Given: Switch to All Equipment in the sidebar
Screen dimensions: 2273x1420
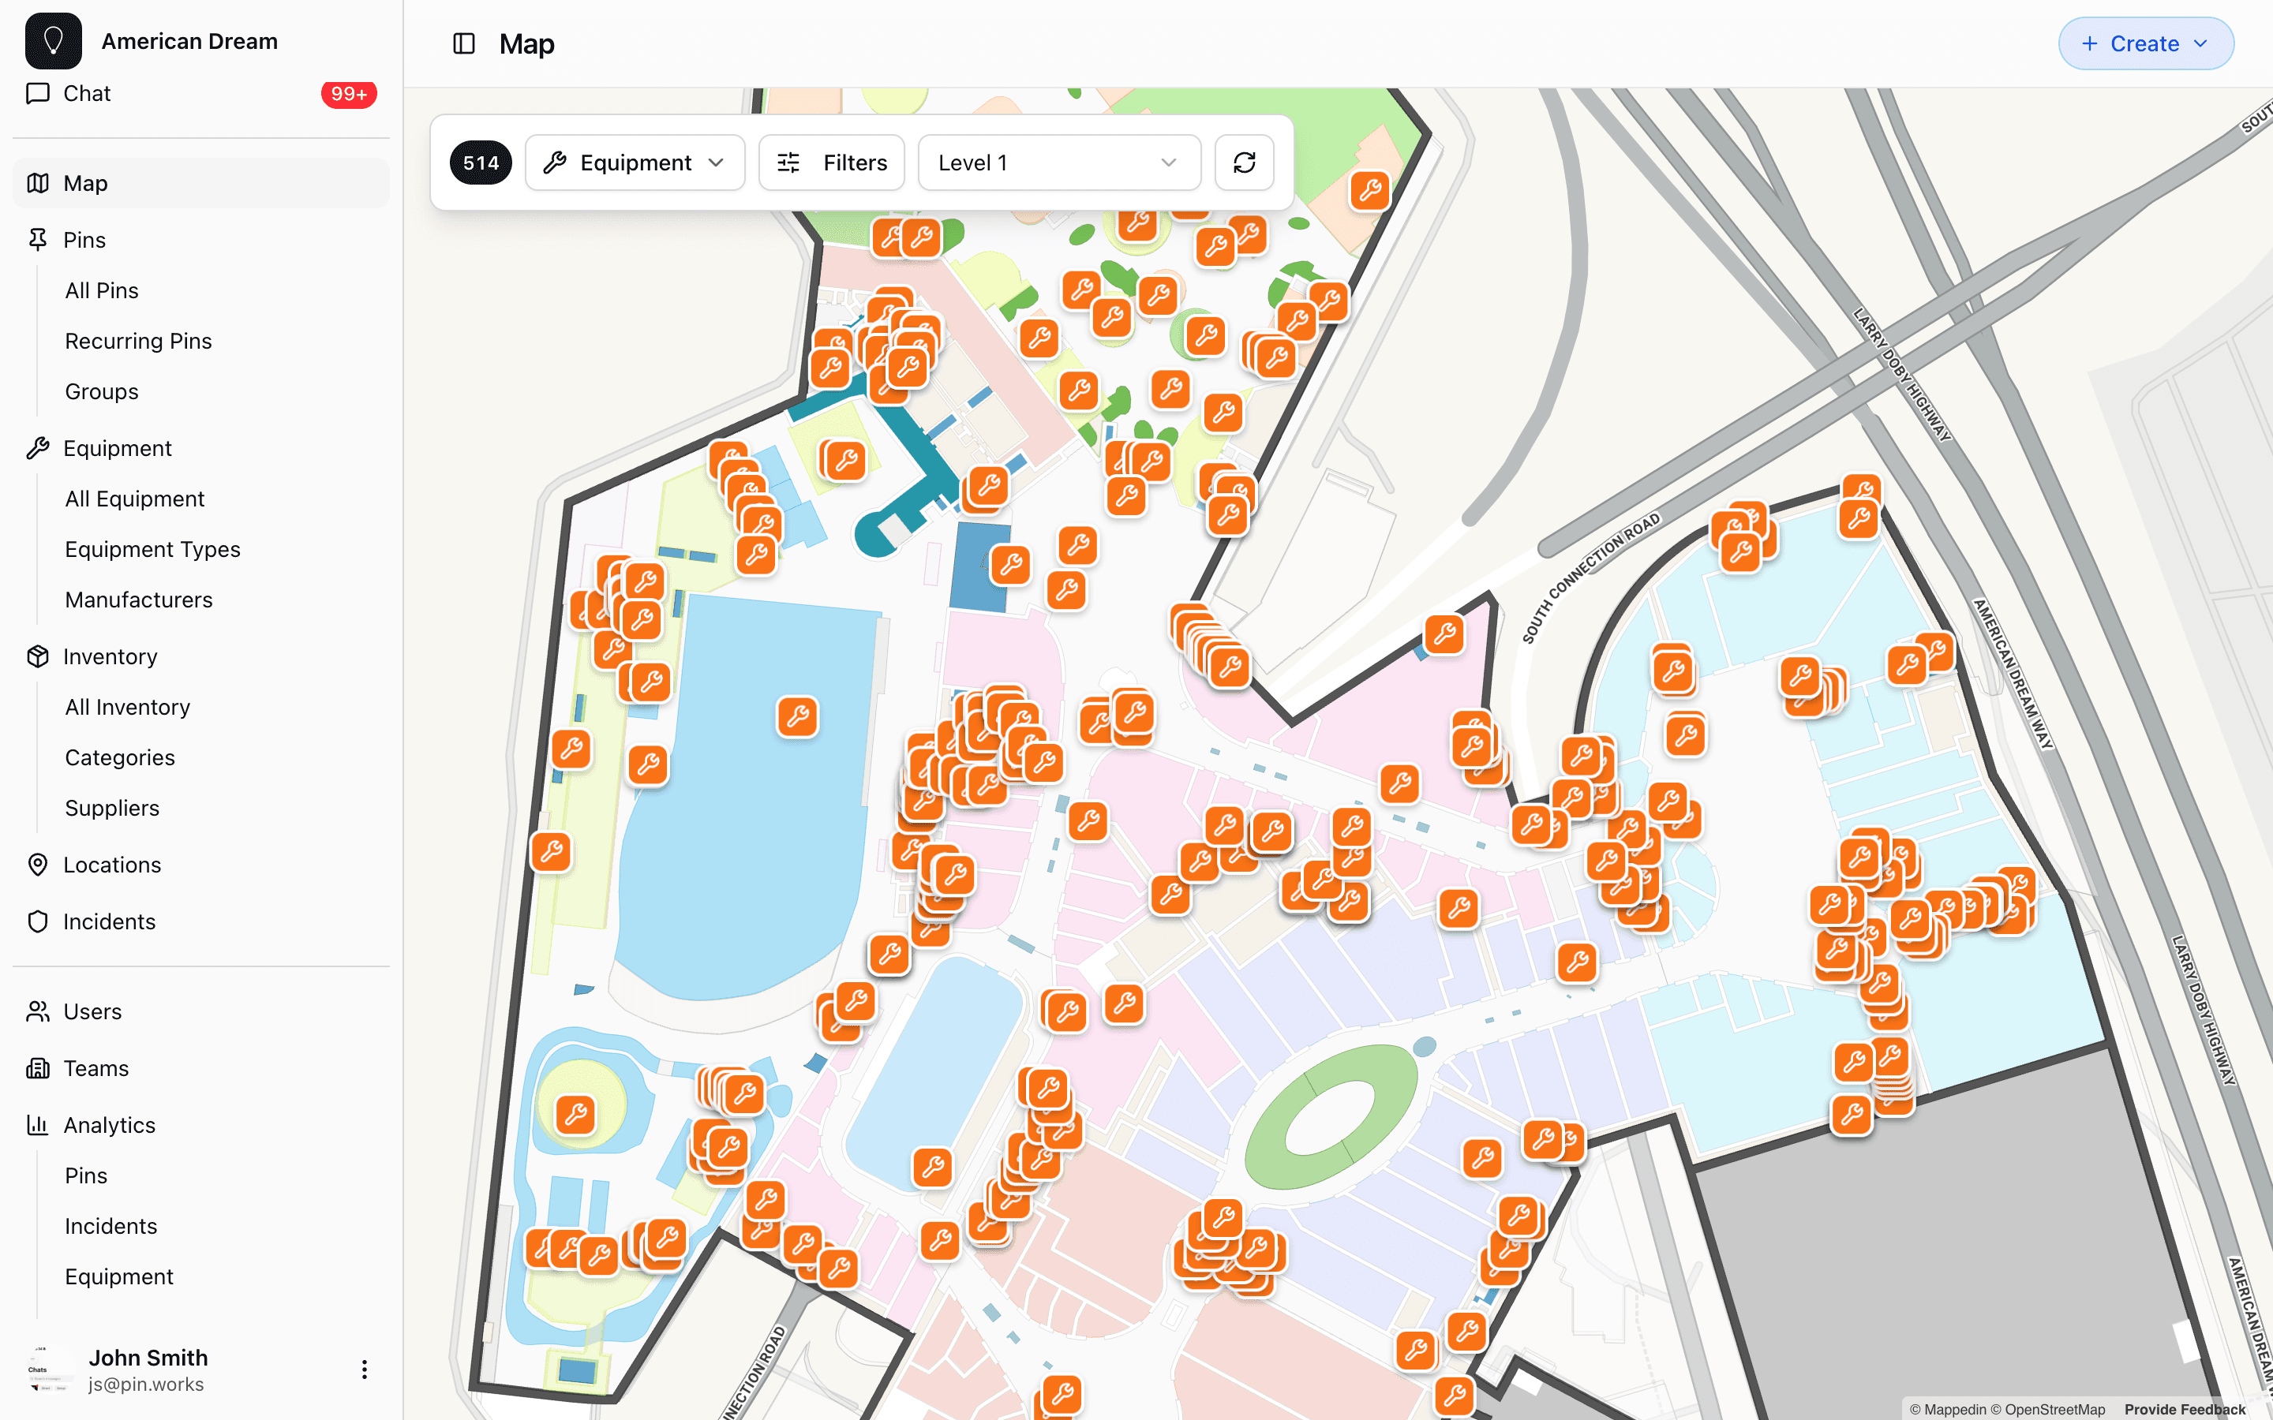Looking at the screenshot, I should 134,498.
